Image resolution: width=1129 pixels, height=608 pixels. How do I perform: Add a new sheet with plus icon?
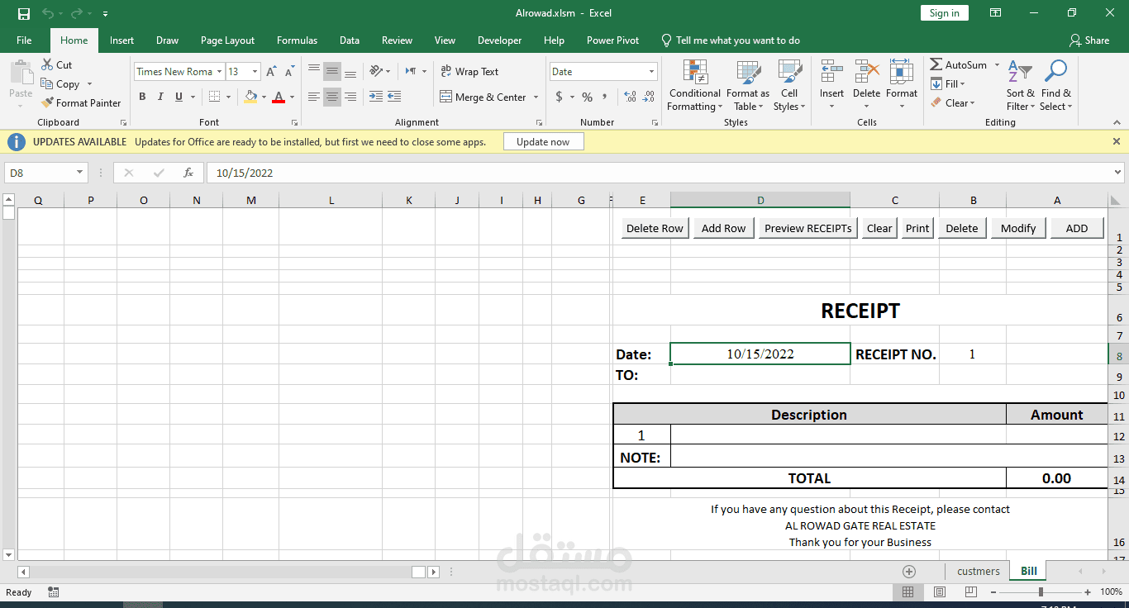click(x=909, y=572)
